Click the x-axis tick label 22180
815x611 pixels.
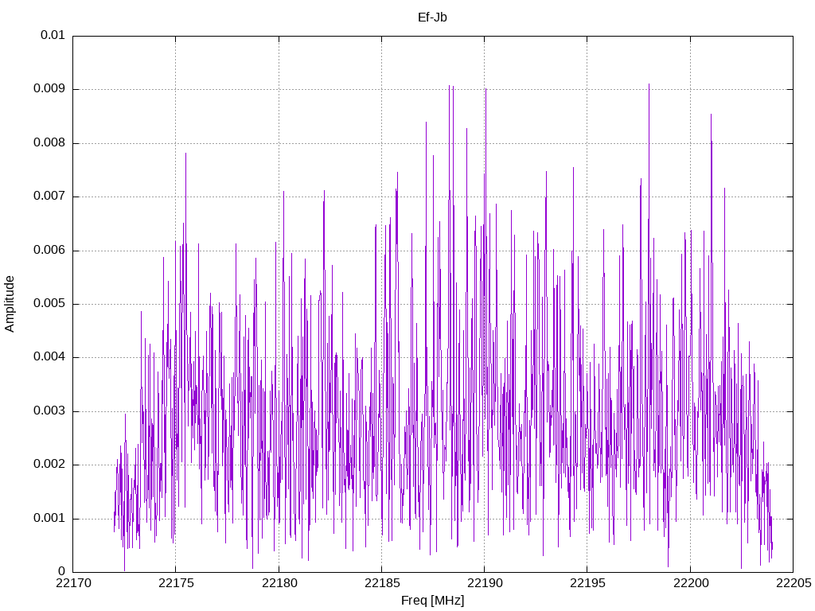click(x=279, y=583)
